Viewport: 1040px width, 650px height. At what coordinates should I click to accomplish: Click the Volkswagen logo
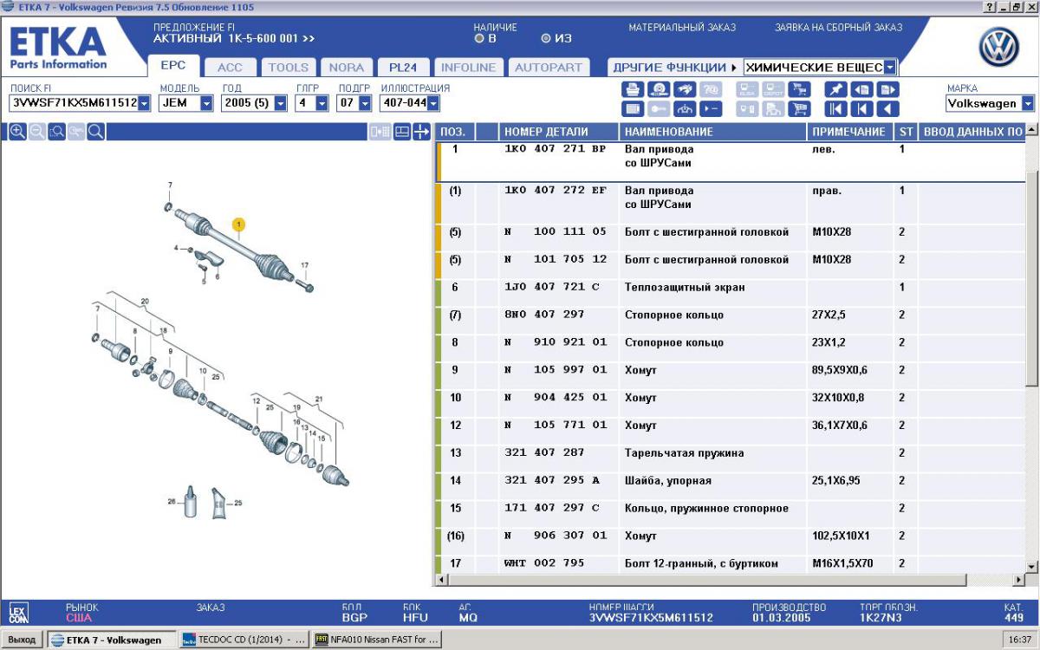point(999,48)
